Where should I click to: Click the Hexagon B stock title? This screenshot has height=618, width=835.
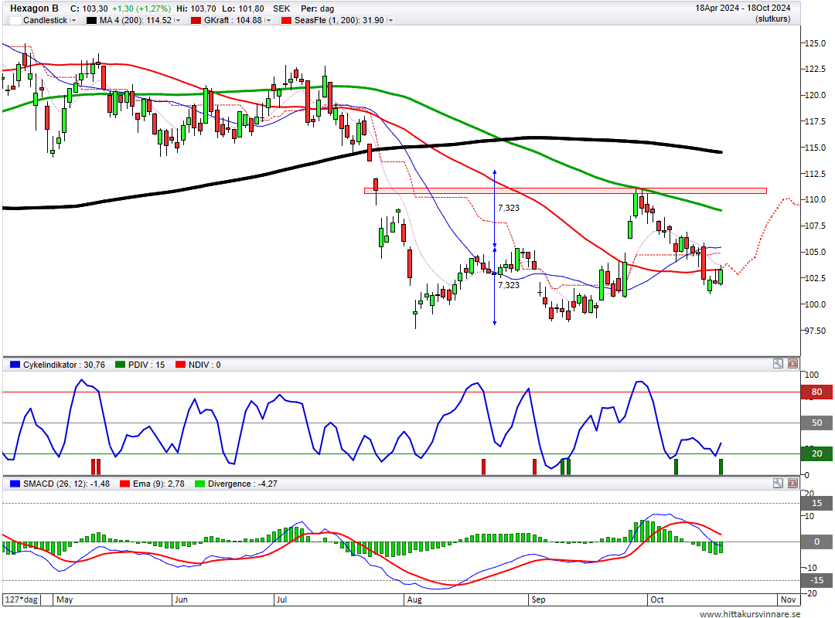[x=34, y=8]
